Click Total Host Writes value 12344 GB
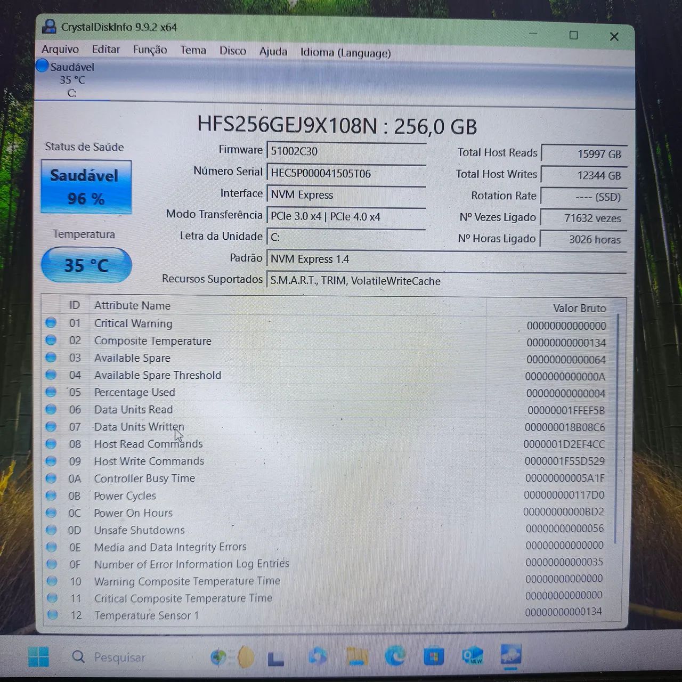 click(x=584, y=175)
